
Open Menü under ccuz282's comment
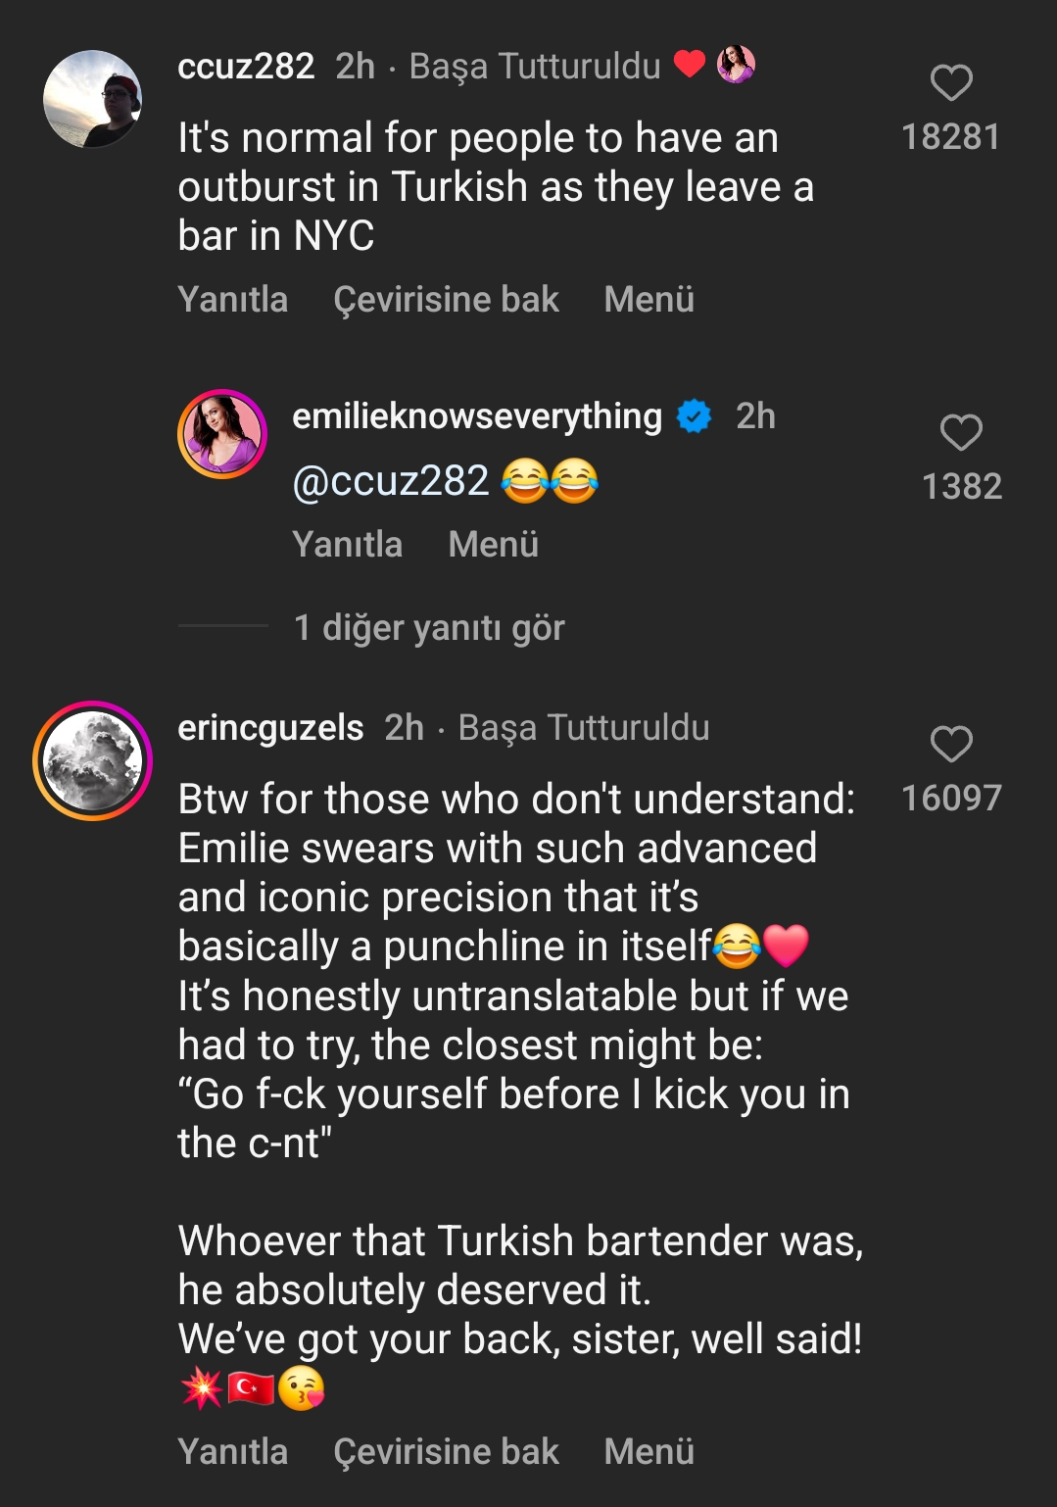(x=649, y=299)
